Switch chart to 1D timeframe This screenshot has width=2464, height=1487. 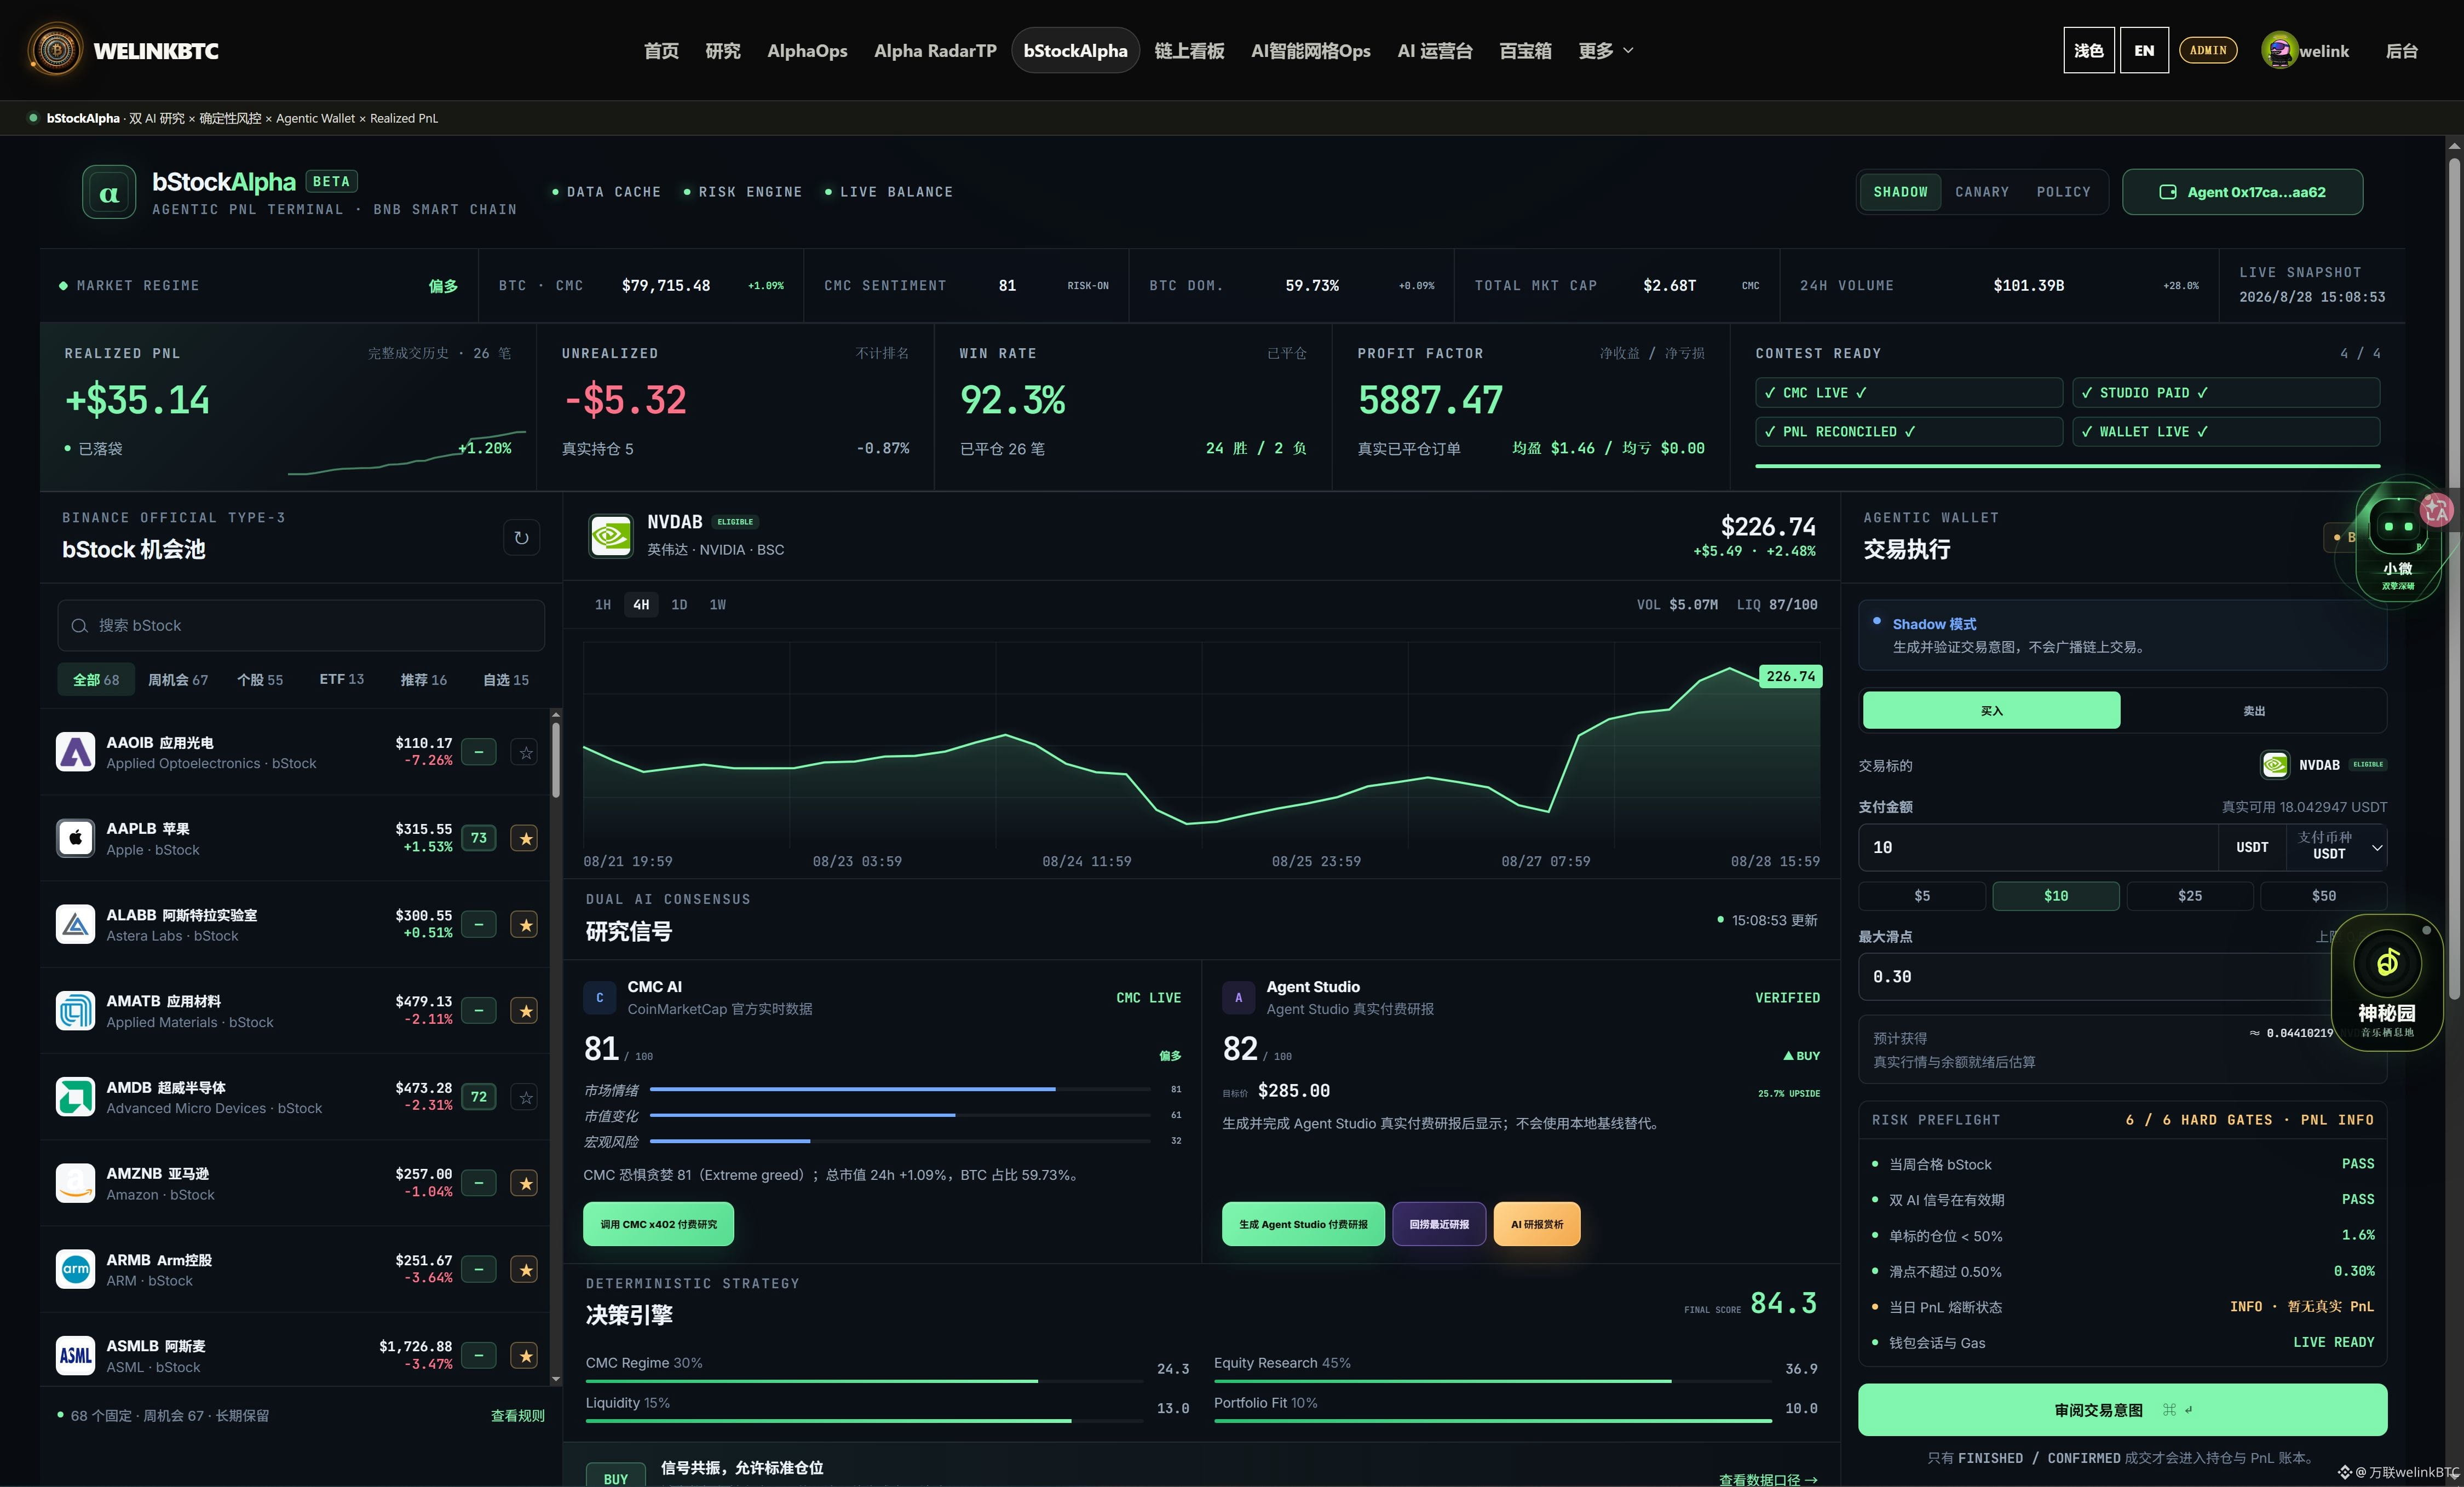679,605
